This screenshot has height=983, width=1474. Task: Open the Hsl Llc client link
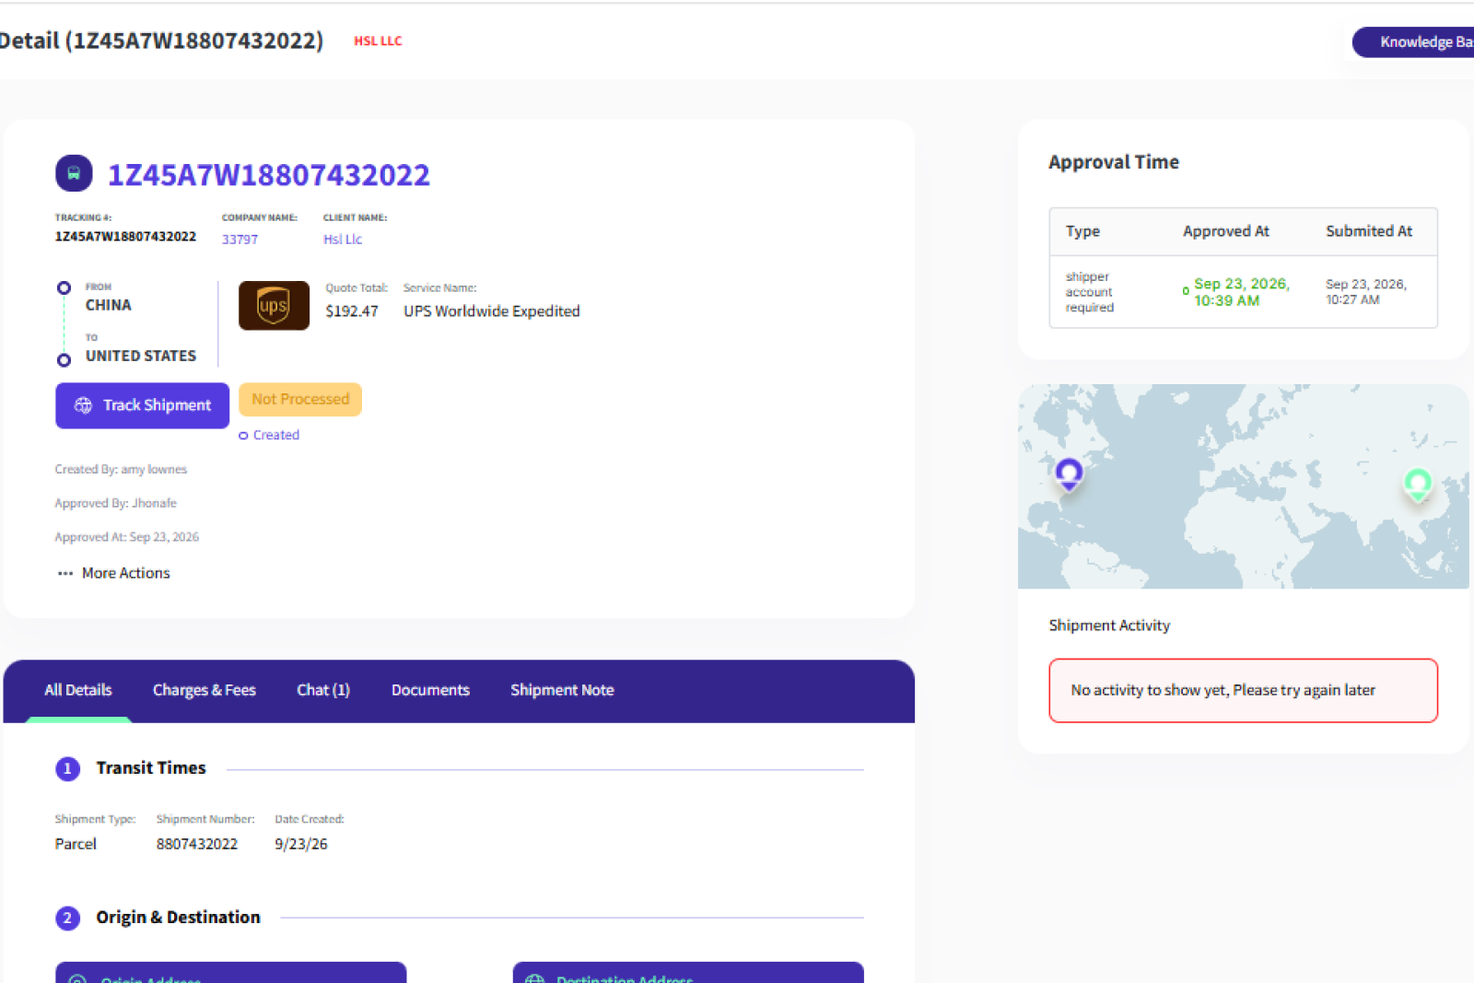click(x=343, y=240)
